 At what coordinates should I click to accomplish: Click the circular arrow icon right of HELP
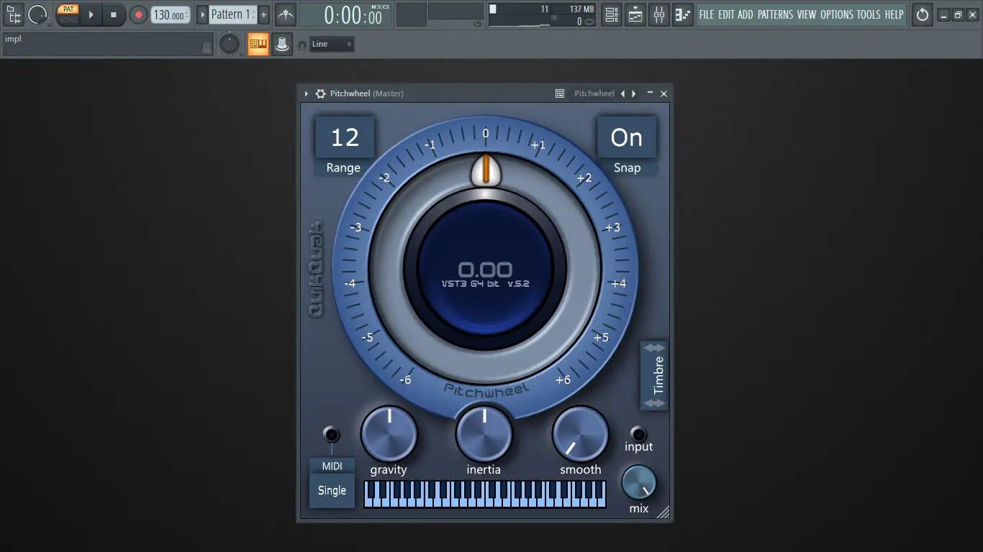[922, 14]
